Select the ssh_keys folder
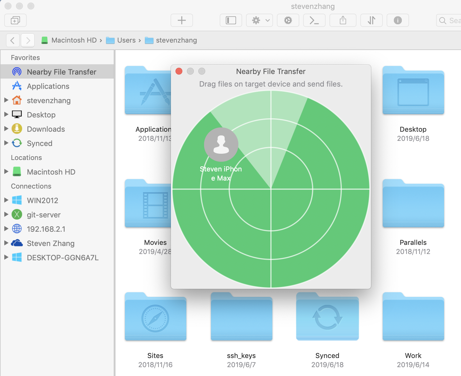The height and width of the screenshot is (376, 461). [242, 317]
